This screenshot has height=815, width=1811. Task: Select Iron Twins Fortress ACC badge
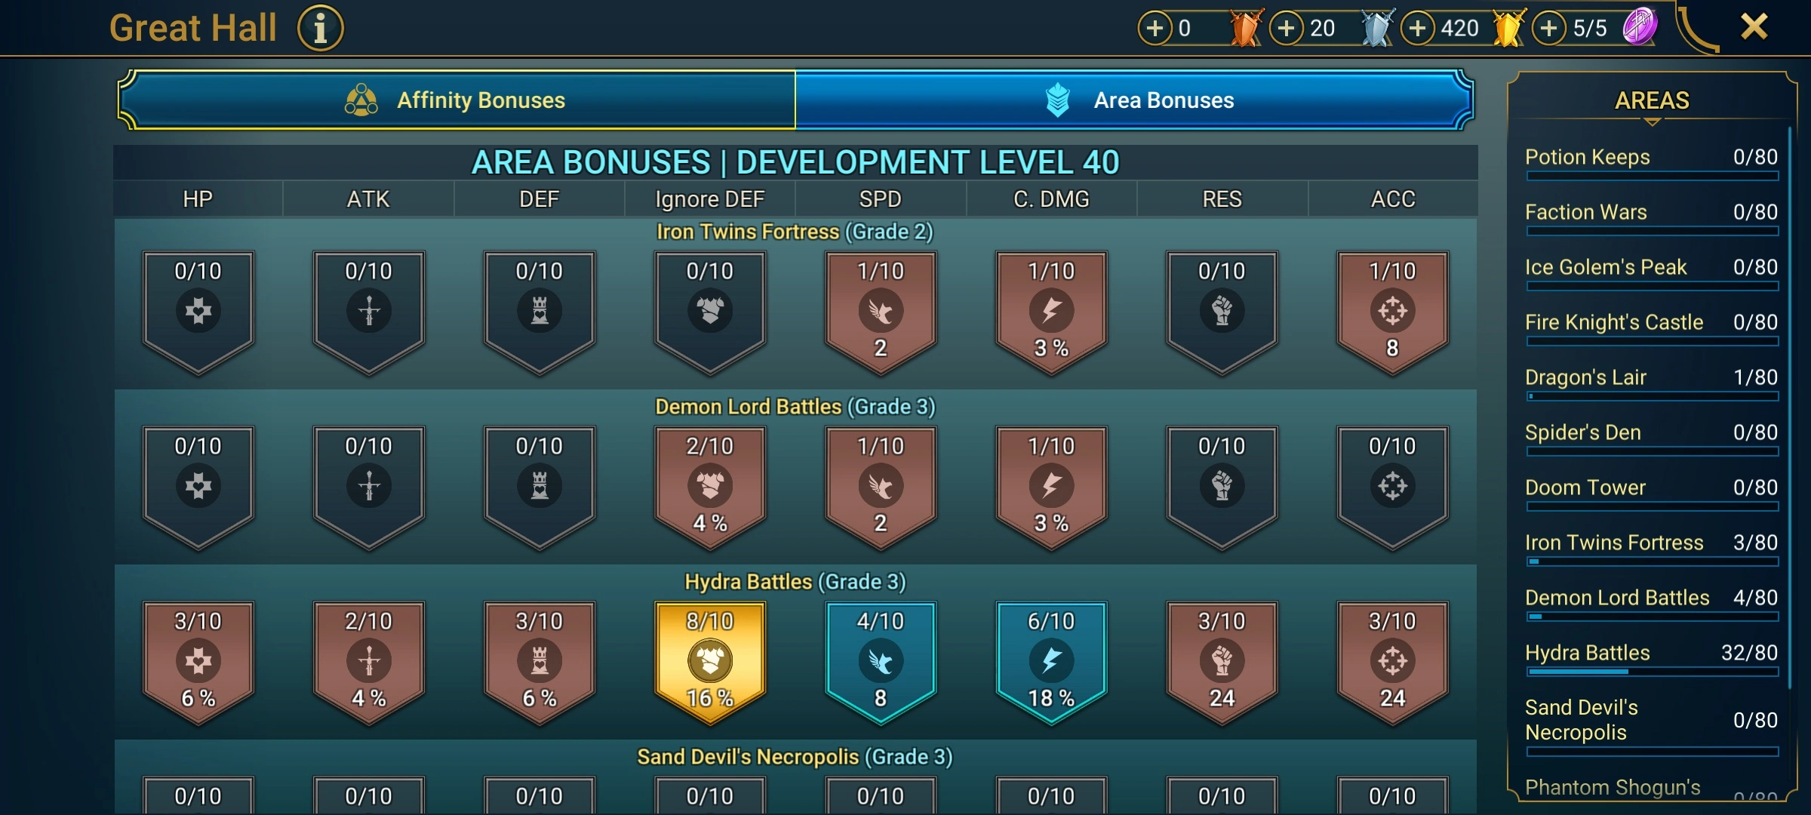[1392, 311]
